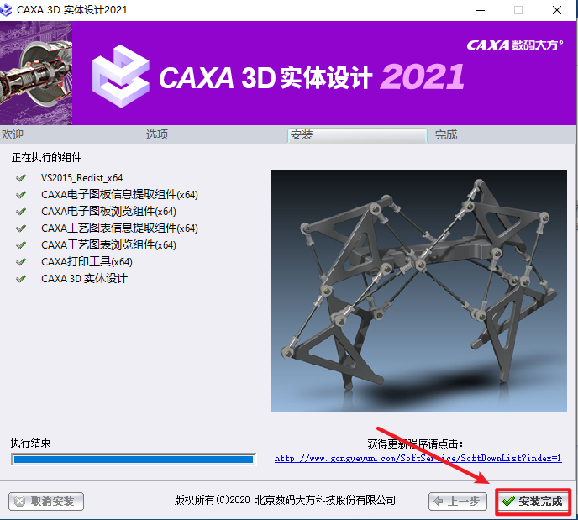
Task: Click the checkmark next to CAXA电子图板信息提取组件(x64)
Action: coord(21,195)
